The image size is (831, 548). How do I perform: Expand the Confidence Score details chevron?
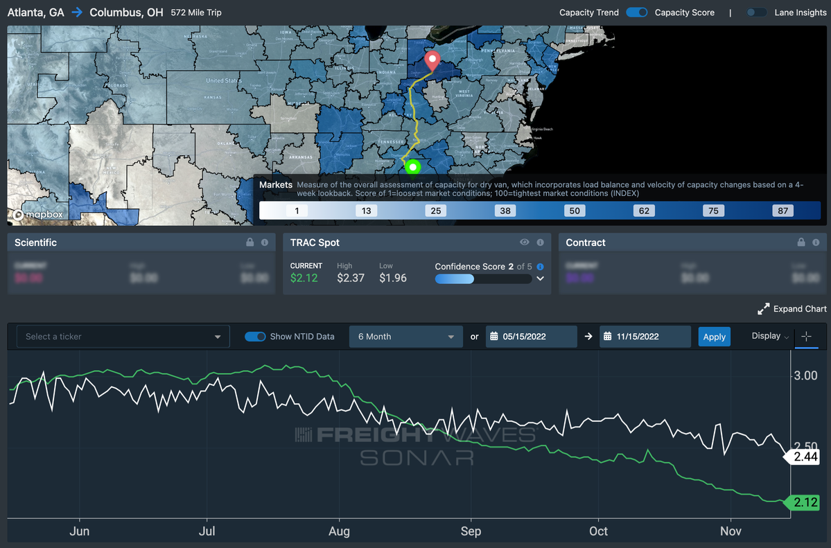[540, 279]
